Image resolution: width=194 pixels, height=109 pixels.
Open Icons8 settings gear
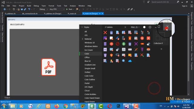150,27
